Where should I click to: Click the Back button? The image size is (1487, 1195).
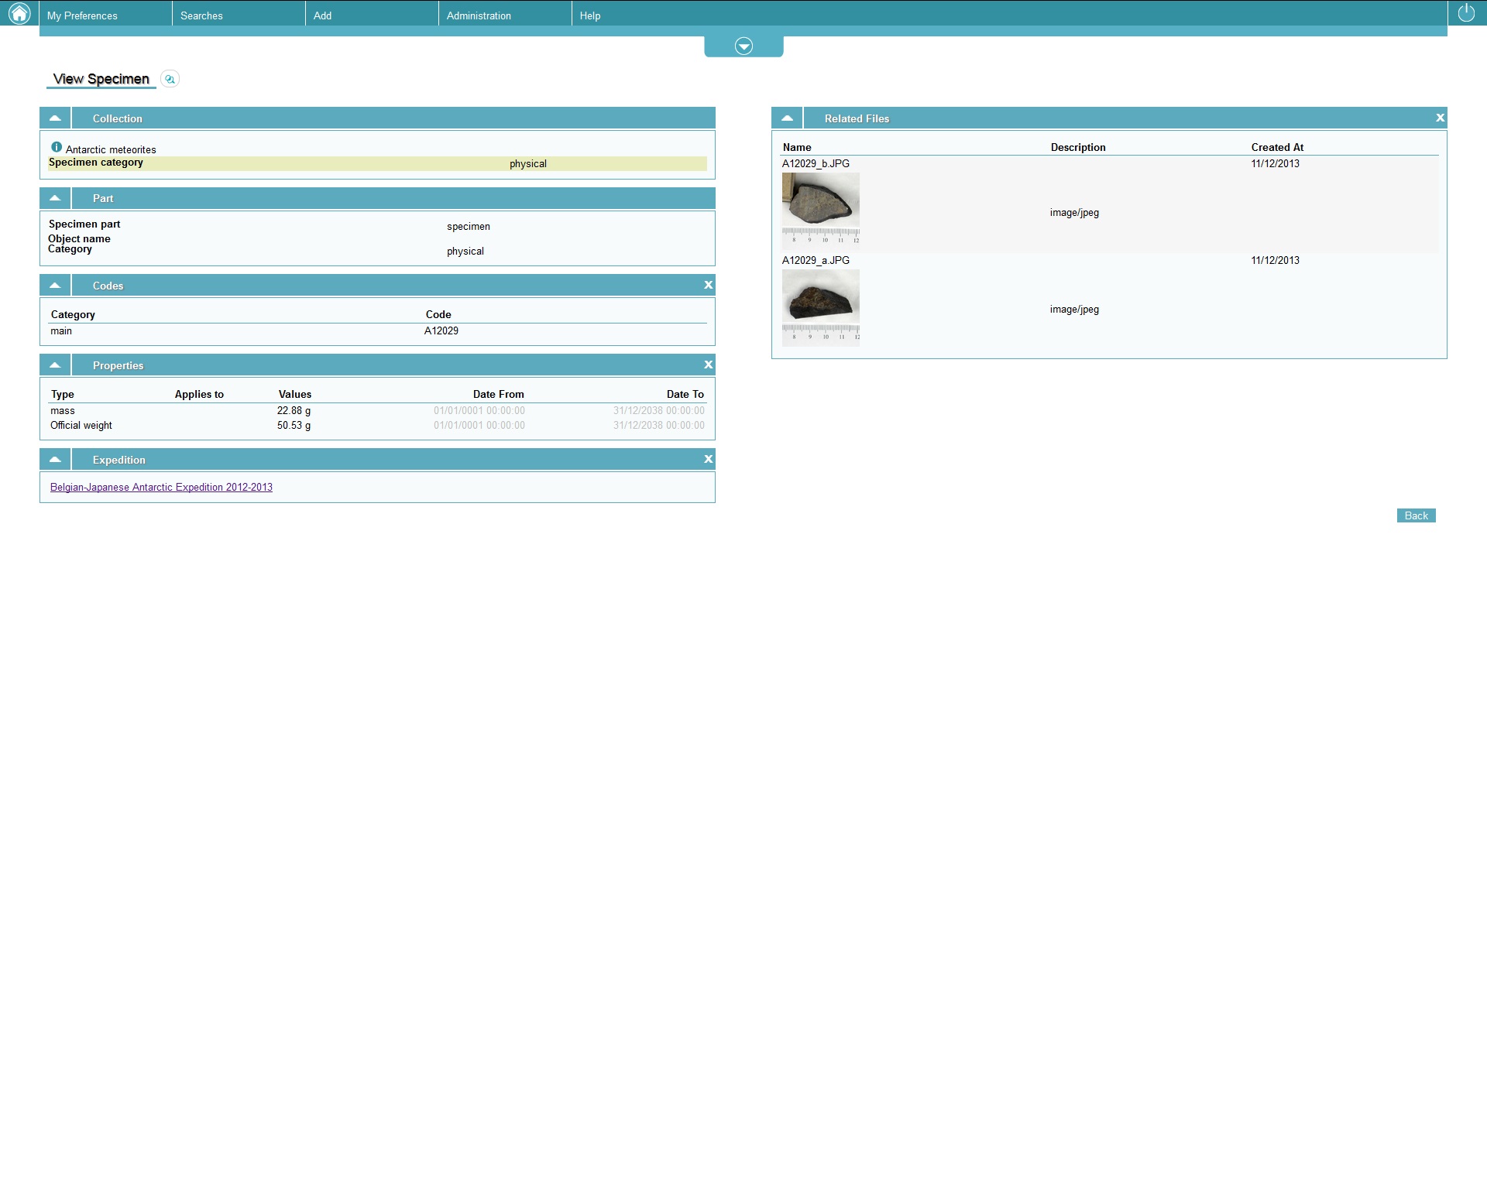click(1416, 516)
